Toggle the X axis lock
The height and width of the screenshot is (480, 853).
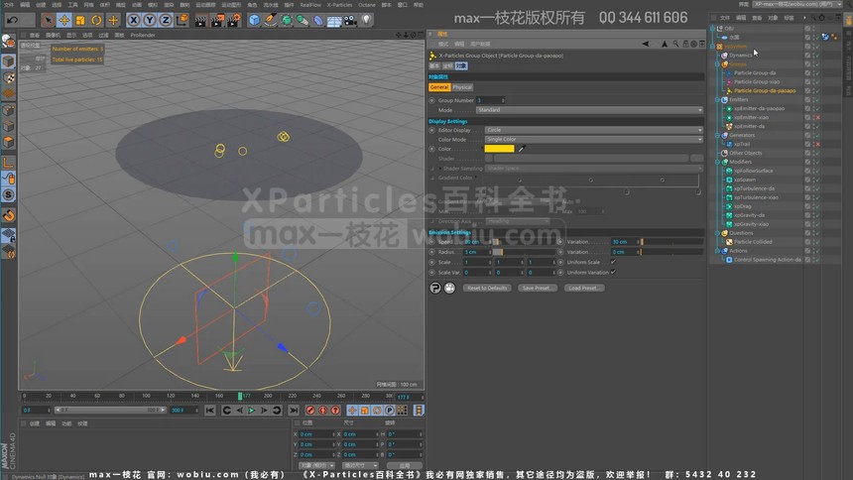[x=133, y=20]
